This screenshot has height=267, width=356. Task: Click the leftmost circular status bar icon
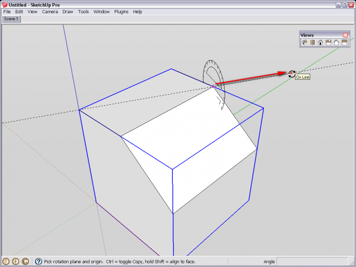pyautogui.click(x=6, y=261)
